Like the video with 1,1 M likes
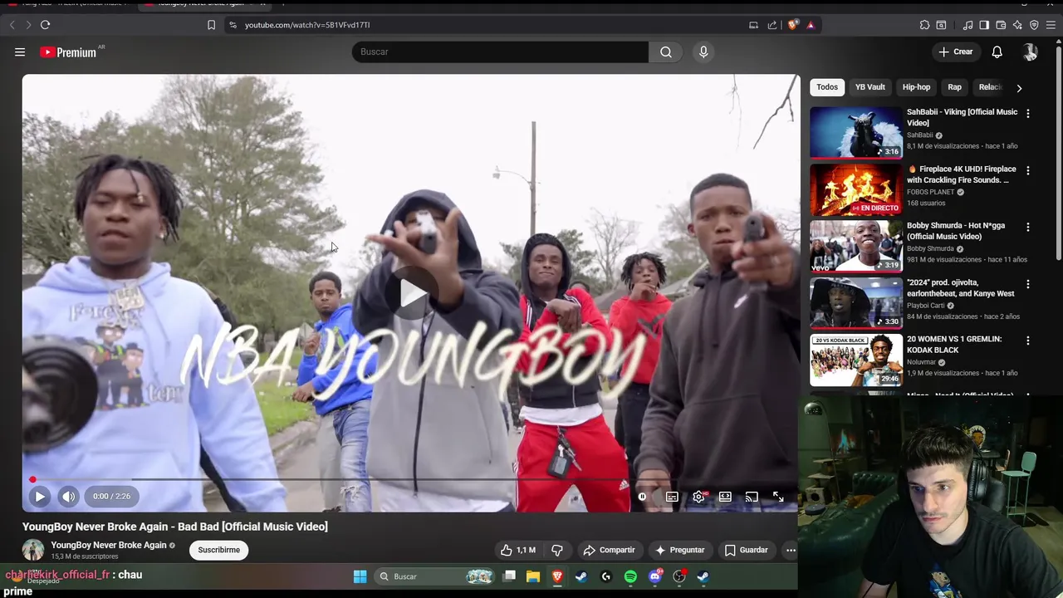The height and width of the screenshot is (598, 1063). [518, 550]
